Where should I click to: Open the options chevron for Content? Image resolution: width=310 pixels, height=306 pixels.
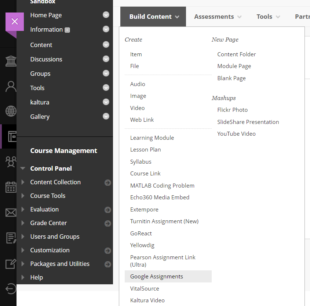(106, 45)
